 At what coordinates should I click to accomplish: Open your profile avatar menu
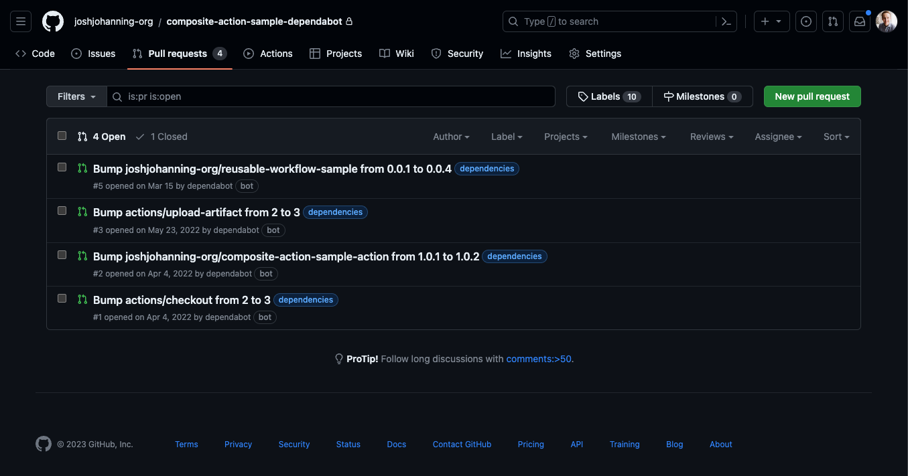click(x=886, y=21)
